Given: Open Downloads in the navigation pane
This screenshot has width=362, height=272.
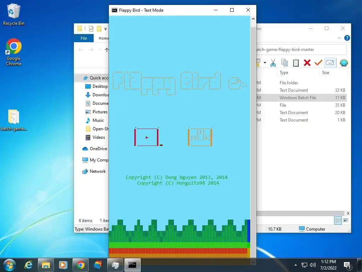Looking at the screenshot, I should click(97, 95).
